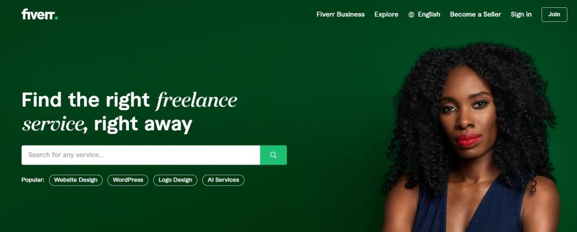Image resolution: width=577 pixels, height=232 pixels.
Task: Click the Sign in link
Action: (521, 14)
